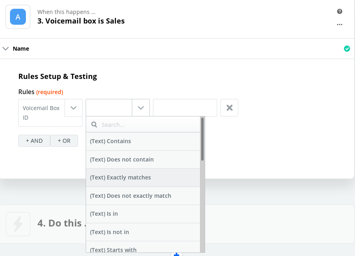The image size is (355, 256).
Task: Select (Text) Starts with option
Action: (143, 247)
